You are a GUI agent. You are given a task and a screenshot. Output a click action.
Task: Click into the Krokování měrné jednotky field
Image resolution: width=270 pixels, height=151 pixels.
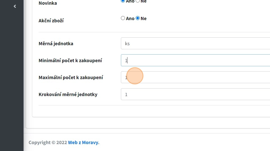click(x=195, y=94)
